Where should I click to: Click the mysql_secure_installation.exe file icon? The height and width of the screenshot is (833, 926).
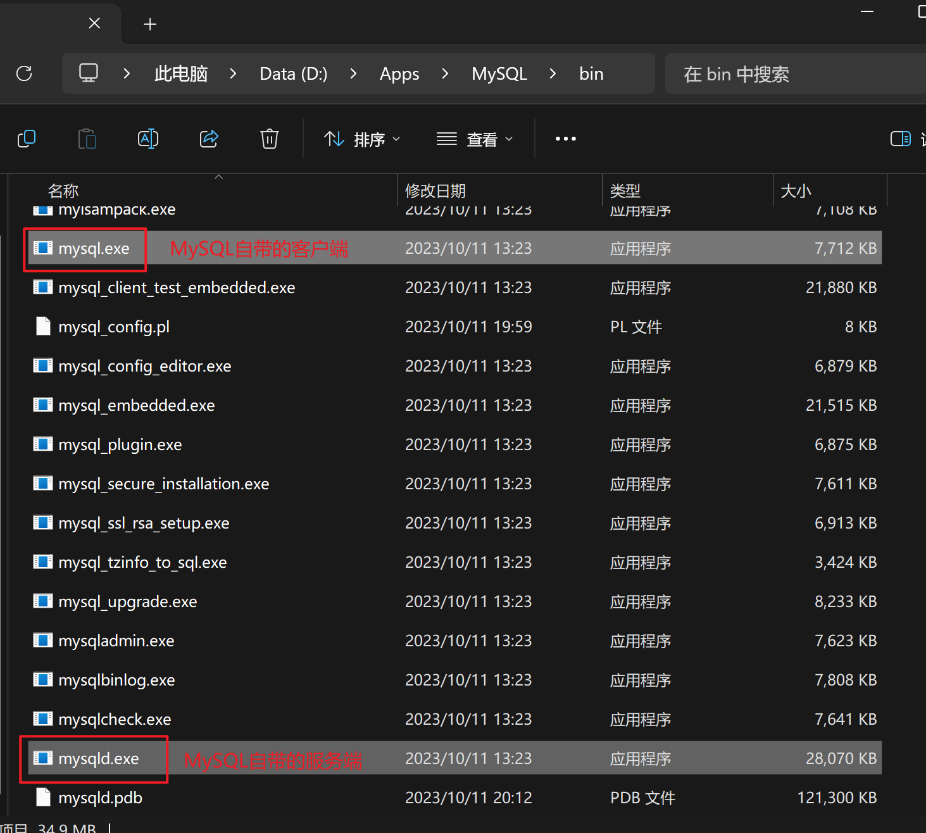[43, 483]
